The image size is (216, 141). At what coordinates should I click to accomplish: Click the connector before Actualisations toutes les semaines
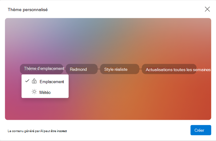pyautogui.click(x=140, y=69)
